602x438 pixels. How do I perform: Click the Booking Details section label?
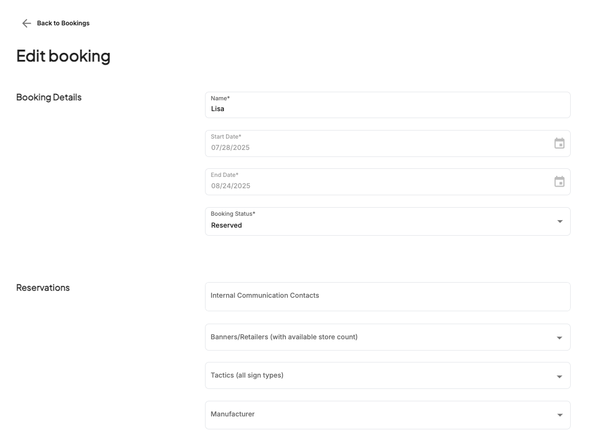click(x=49, y=98)
